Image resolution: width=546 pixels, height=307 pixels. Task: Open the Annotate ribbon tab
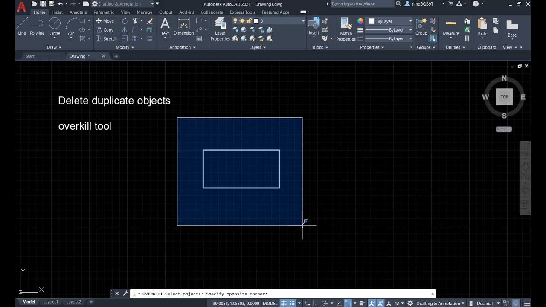[x=78, y=12]
